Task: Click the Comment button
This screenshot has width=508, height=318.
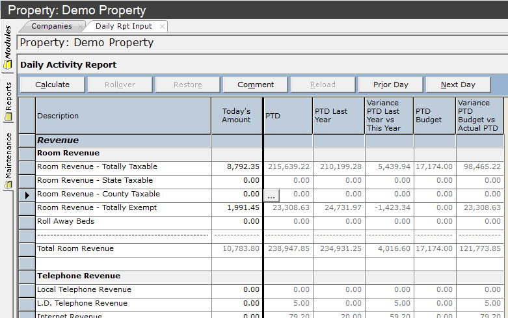Action: (x=256, y=85)
